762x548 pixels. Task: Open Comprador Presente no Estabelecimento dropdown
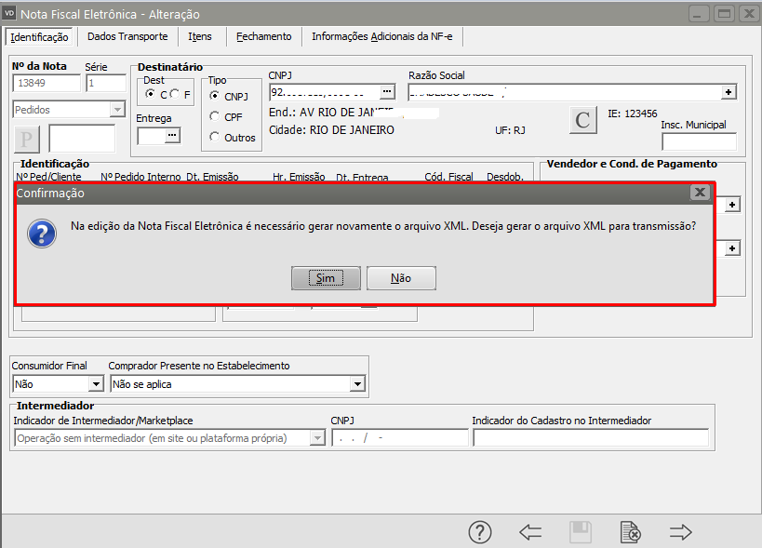(356, 384)
